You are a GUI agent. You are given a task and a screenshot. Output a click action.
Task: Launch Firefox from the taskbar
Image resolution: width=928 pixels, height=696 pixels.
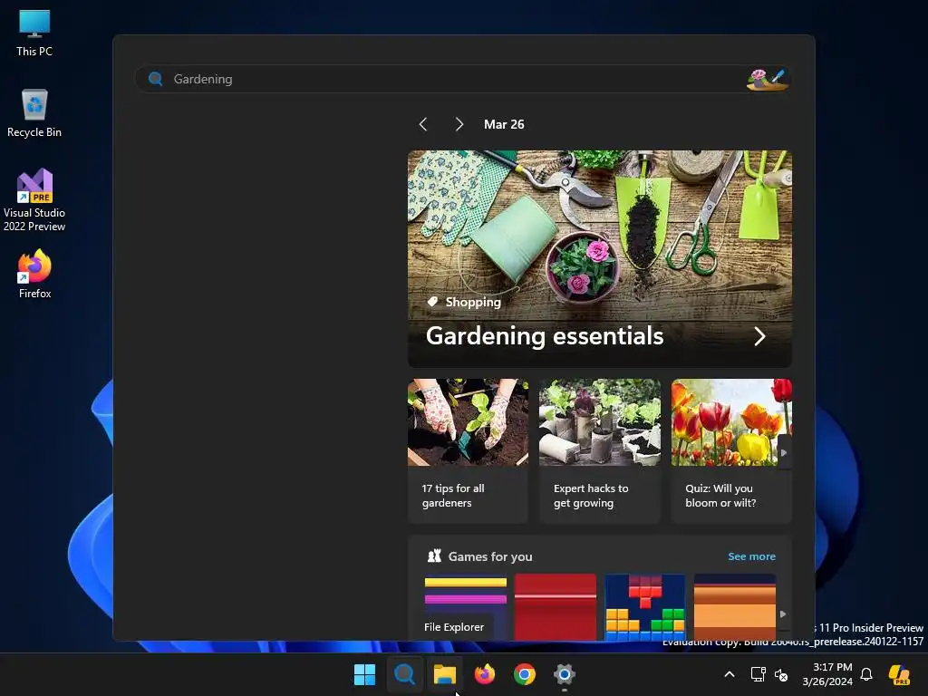(485, 674)
